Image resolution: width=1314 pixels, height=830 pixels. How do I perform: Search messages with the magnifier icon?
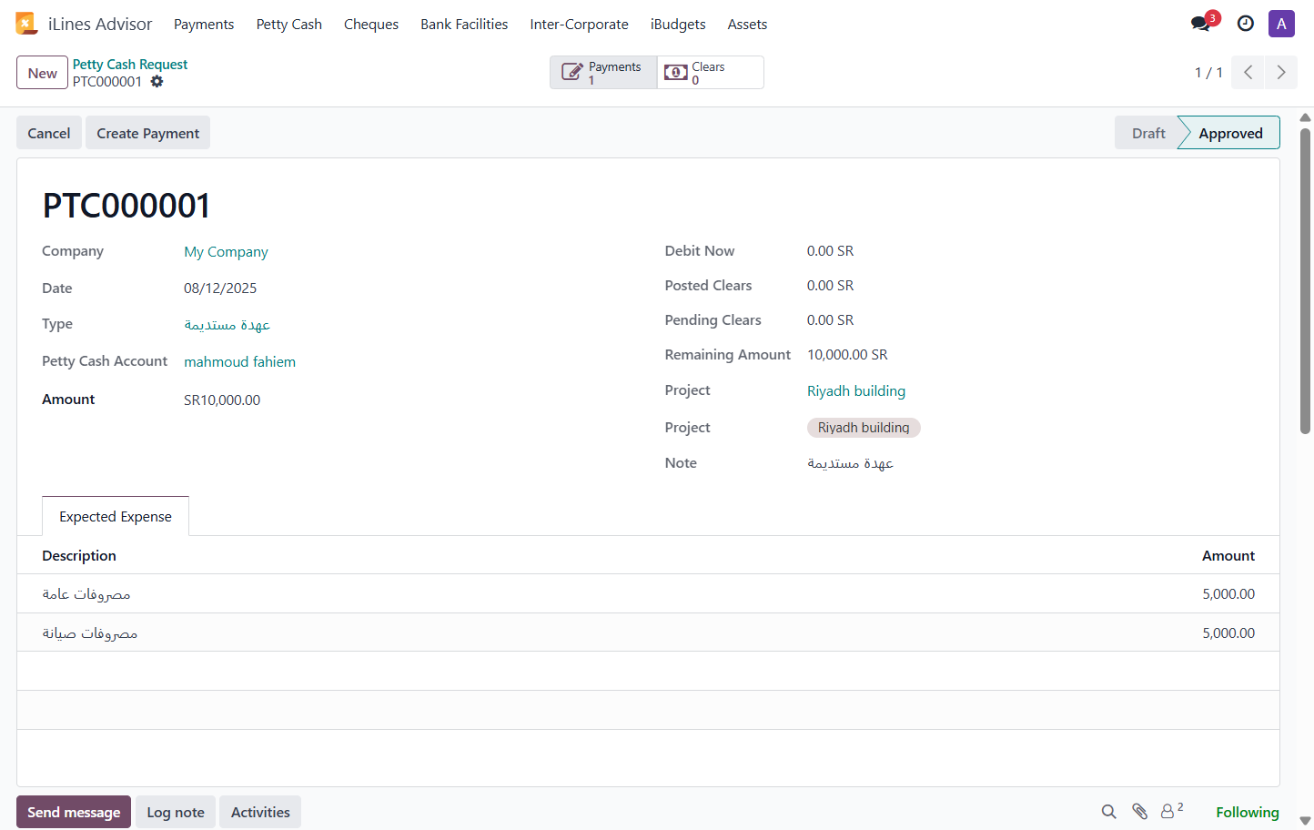[1108, 812]
